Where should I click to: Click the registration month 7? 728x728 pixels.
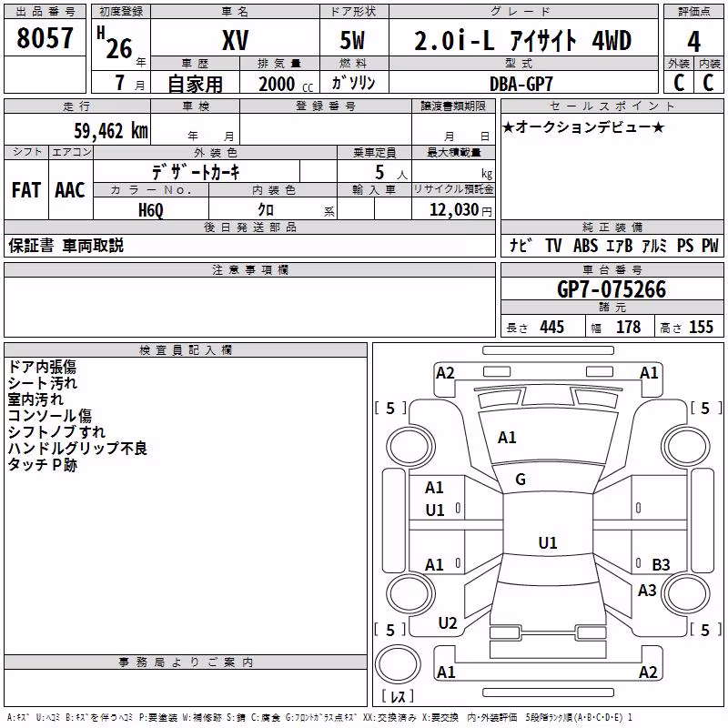coord(120,83)
